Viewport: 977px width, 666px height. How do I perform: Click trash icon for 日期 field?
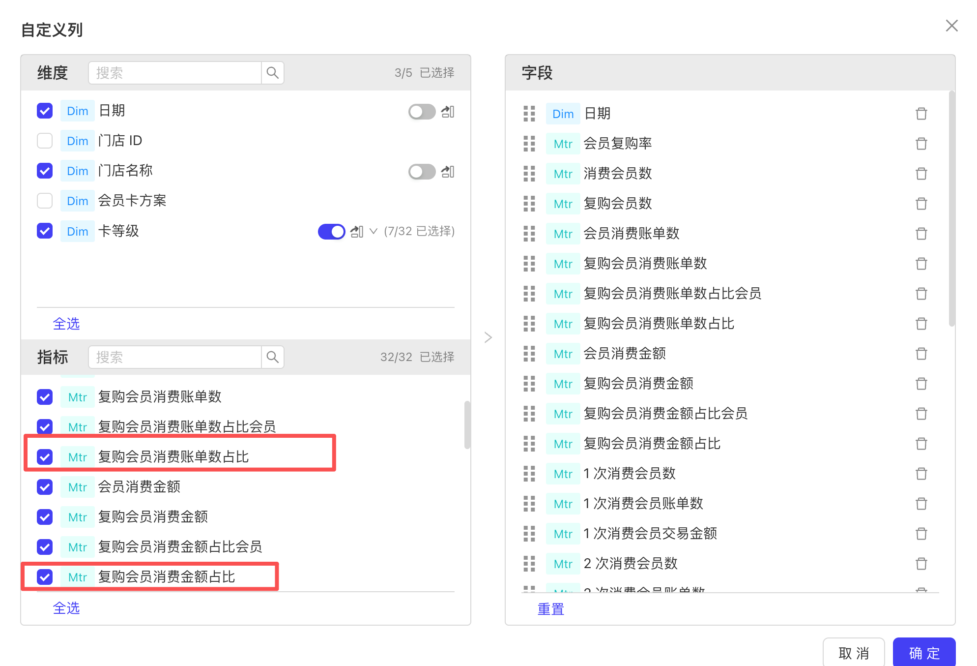pyautogui.click(x=921, y=114)
